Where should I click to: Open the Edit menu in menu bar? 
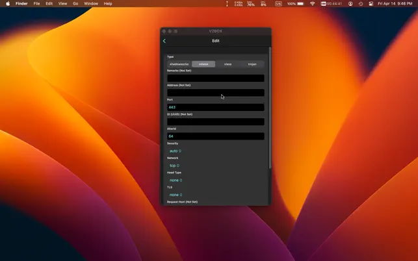[x=49, y=4]
